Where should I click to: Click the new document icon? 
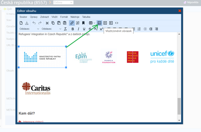click(21, 23)
